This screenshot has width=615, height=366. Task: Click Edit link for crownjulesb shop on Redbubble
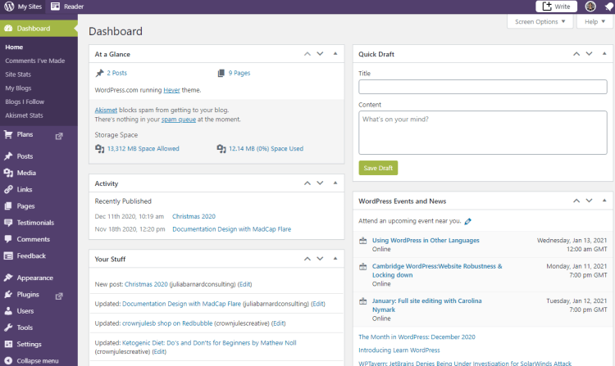coord(279,323)
